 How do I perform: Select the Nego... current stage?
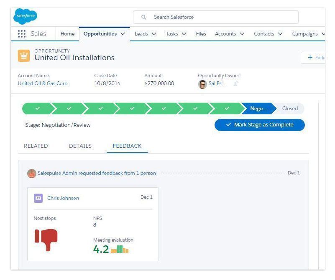[258, 108]
